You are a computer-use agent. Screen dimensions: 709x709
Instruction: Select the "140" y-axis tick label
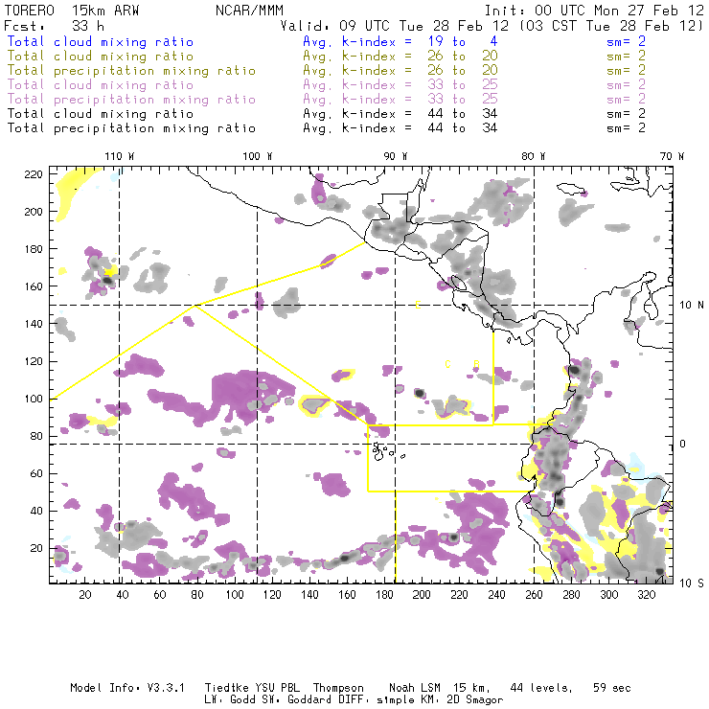[x=34, y=324]
